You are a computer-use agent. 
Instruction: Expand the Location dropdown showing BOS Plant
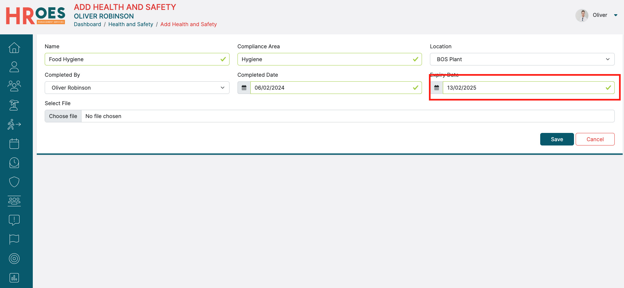click(x=522, y=59)
